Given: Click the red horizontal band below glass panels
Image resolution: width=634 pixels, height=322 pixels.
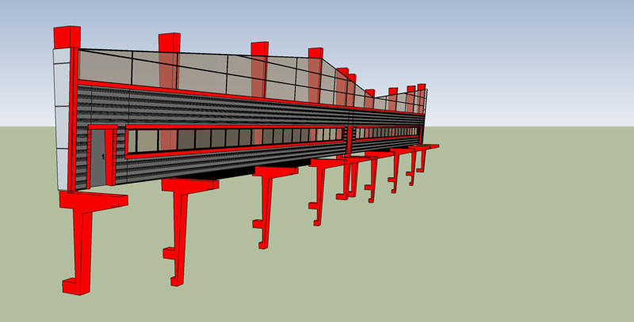Looking at the screenshot, I should point(198,92).
